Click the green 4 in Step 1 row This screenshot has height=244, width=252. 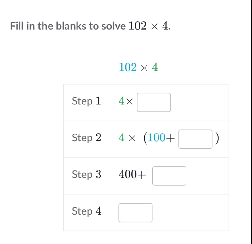coord(122,101)
